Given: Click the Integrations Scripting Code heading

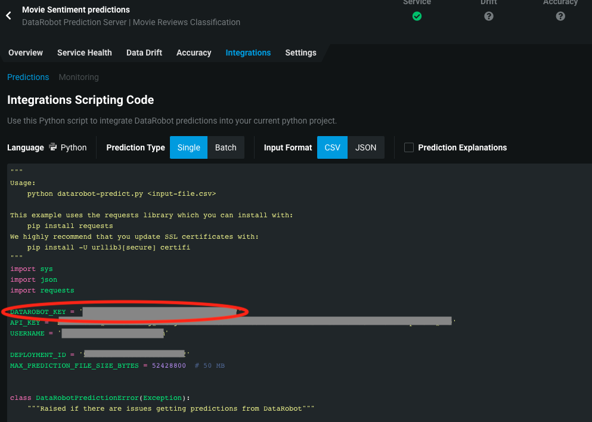Looking at the screenshot, I should (80, 100).
